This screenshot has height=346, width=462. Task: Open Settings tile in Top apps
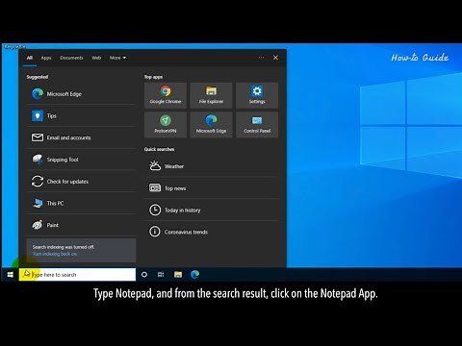[257, 95]
